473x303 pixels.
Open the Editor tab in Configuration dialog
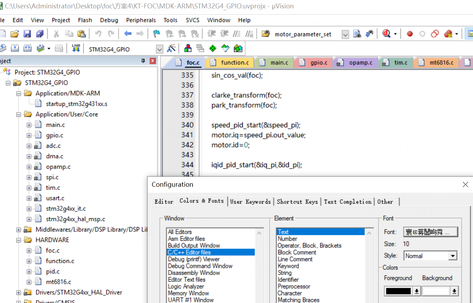164,201
